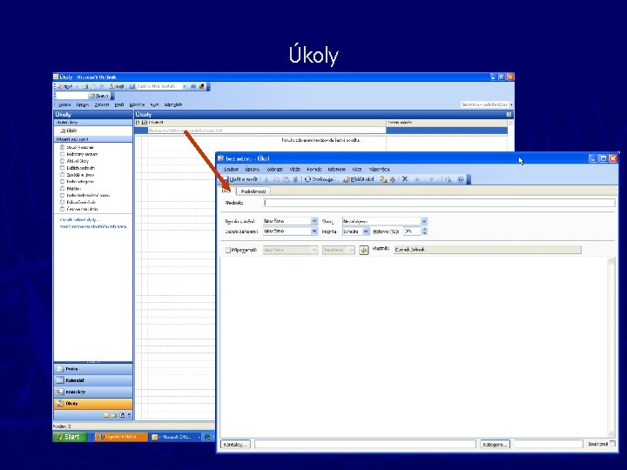Open Pošta (Mail) in navigation pane
Screen dimensions: 627x470
click(x=93, y=369)
